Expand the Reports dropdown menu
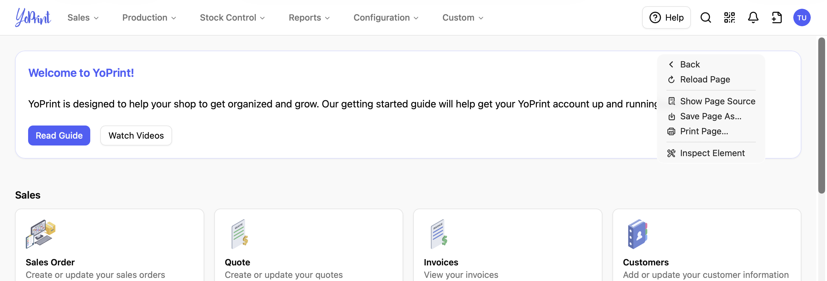The height and width of the screenshot is (281, 827). (309, 18)
